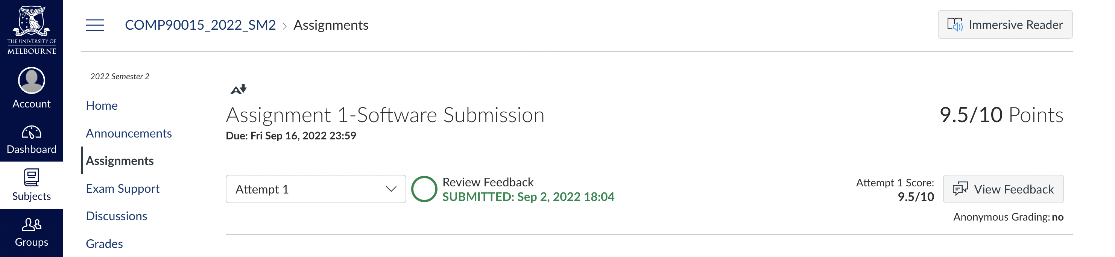Click the Assignment 1-Software Submission title
This screenshot has height=257, width=1115.
(x=385, y=115)
